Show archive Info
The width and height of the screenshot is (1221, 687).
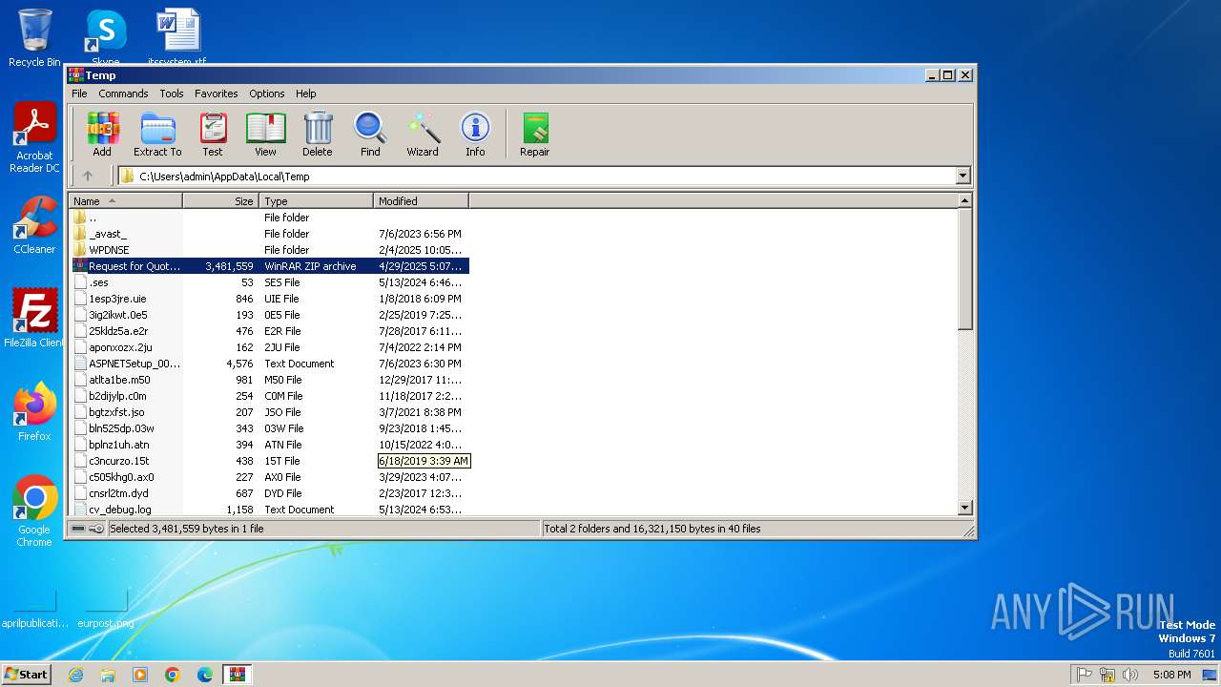coord(475,134)
